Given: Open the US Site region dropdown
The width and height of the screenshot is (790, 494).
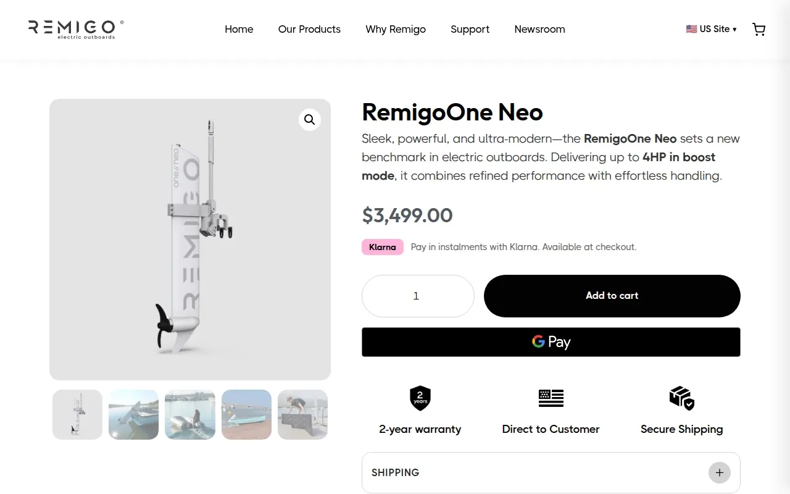Looking at the screenshot, I should (711, 29).
